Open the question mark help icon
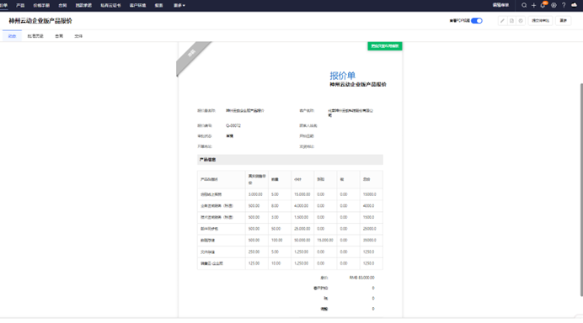This screenshot has height=323, width=583. [564, 5]
